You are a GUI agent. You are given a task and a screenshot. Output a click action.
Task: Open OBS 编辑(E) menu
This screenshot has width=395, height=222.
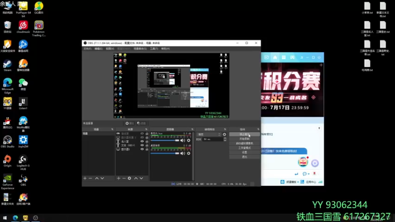tap(98, 48)
